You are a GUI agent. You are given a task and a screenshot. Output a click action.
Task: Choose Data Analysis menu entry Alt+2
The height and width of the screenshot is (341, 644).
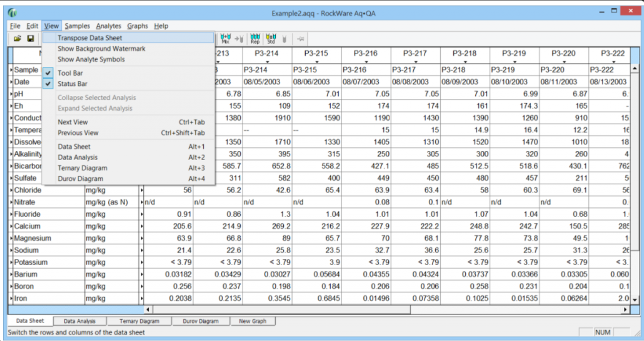coord(129,157)
